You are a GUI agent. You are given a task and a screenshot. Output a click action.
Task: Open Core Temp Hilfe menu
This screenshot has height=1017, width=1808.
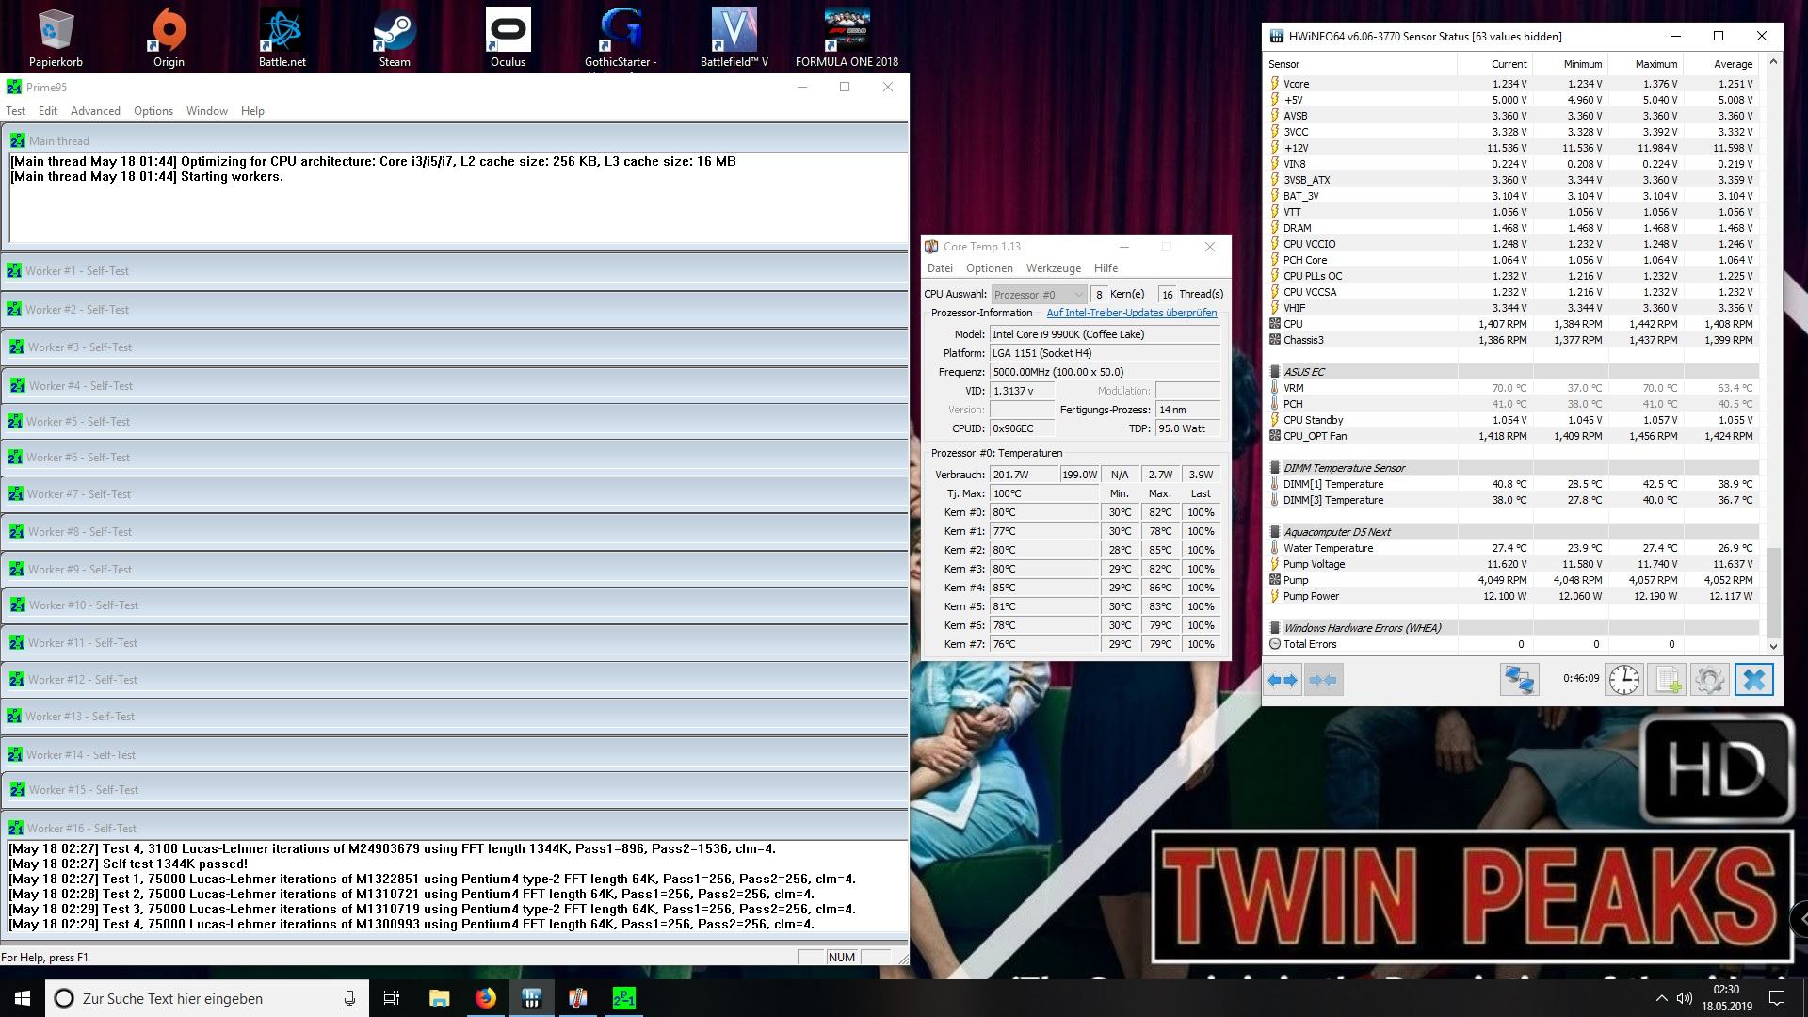pyautogui.click(x=1106, y=268)
